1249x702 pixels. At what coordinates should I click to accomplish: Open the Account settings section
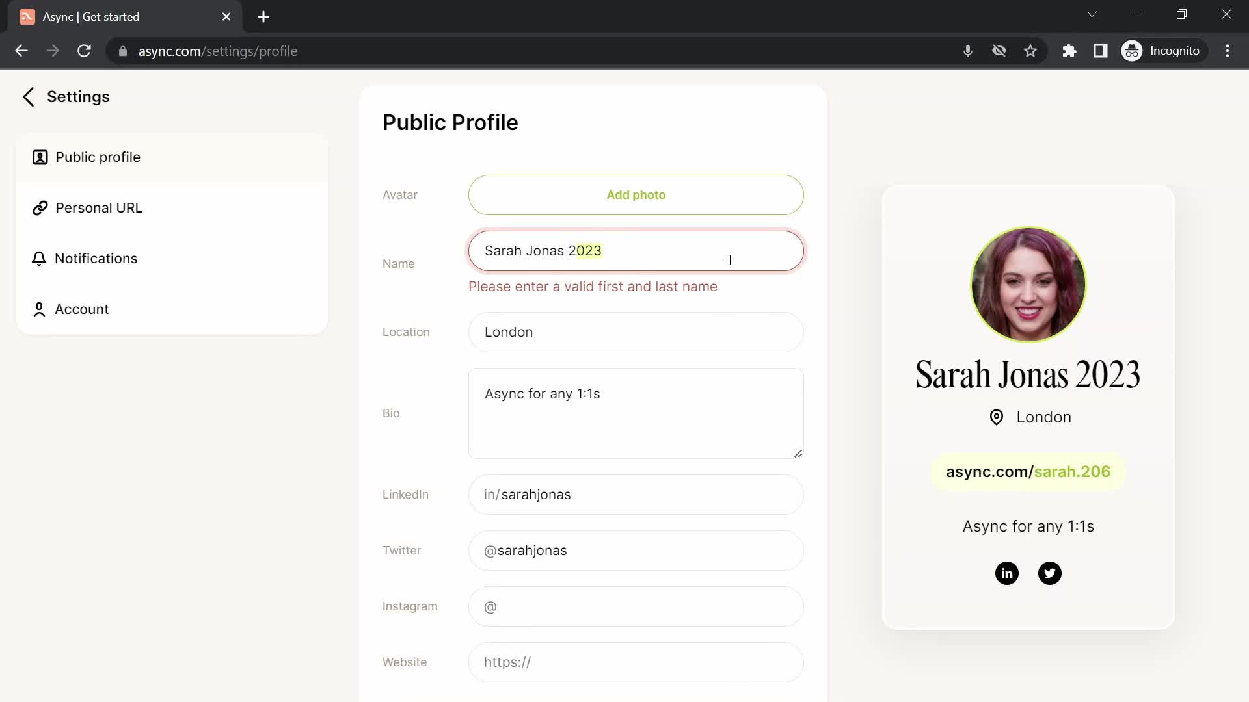(x=172, y=309)
